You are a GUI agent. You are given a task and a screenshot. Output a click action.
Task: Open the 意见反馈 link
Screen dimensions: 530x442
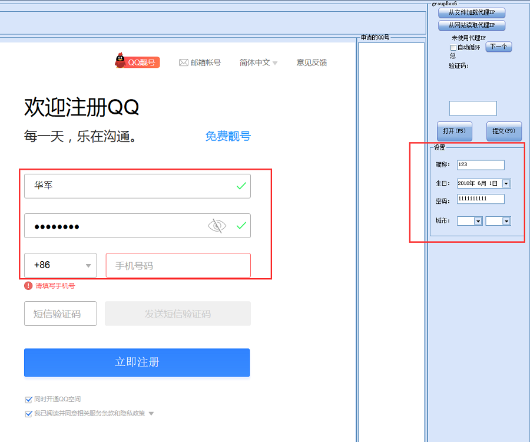312,62
